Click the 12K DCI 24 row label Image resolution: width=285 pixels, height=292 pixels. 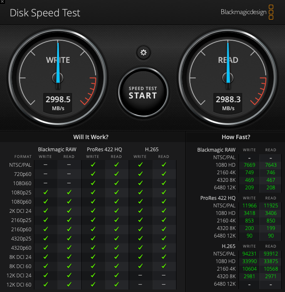pyautogui.click(x=19, y=276)
